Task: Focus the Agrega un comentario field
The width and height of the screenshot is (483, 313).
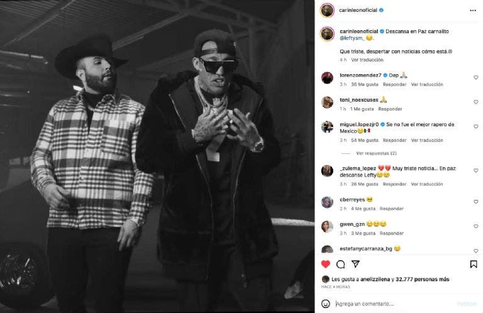Action: [x=394, y=304]
